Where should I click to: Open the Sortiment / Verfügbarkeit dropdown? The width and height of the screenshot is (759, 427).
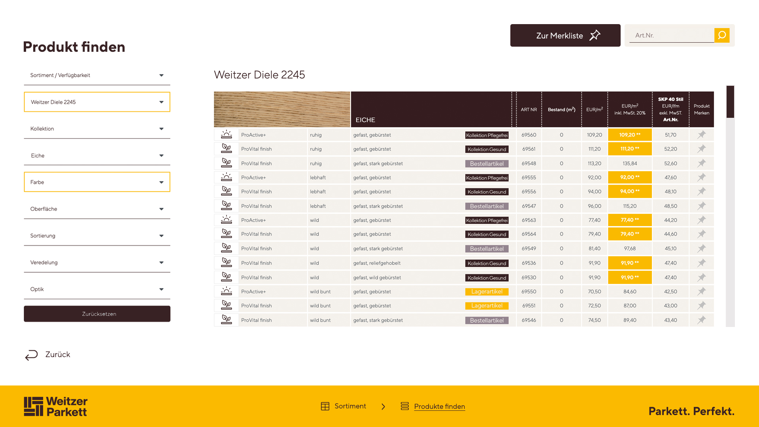(x=97, y=75)
